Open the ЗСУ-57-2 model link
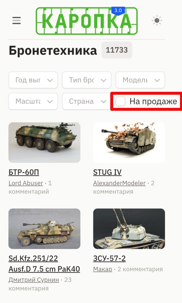Viewport: 182px width, 303px height. [x=109, y=258]
